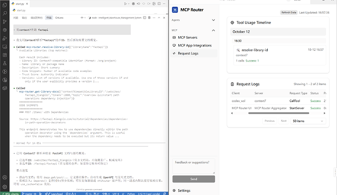The width and height of the screenshot is (337, 195).
Task: Open Run and Debug view in activity bar
Action: tap(4, 39)
